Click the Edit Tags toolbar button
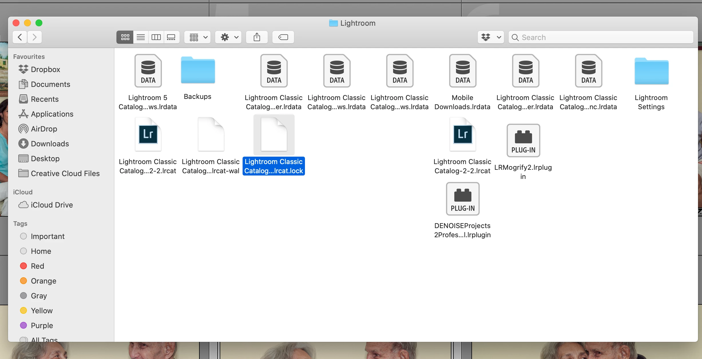This screenshot has width=702, height=359. [x=283, y=37]
